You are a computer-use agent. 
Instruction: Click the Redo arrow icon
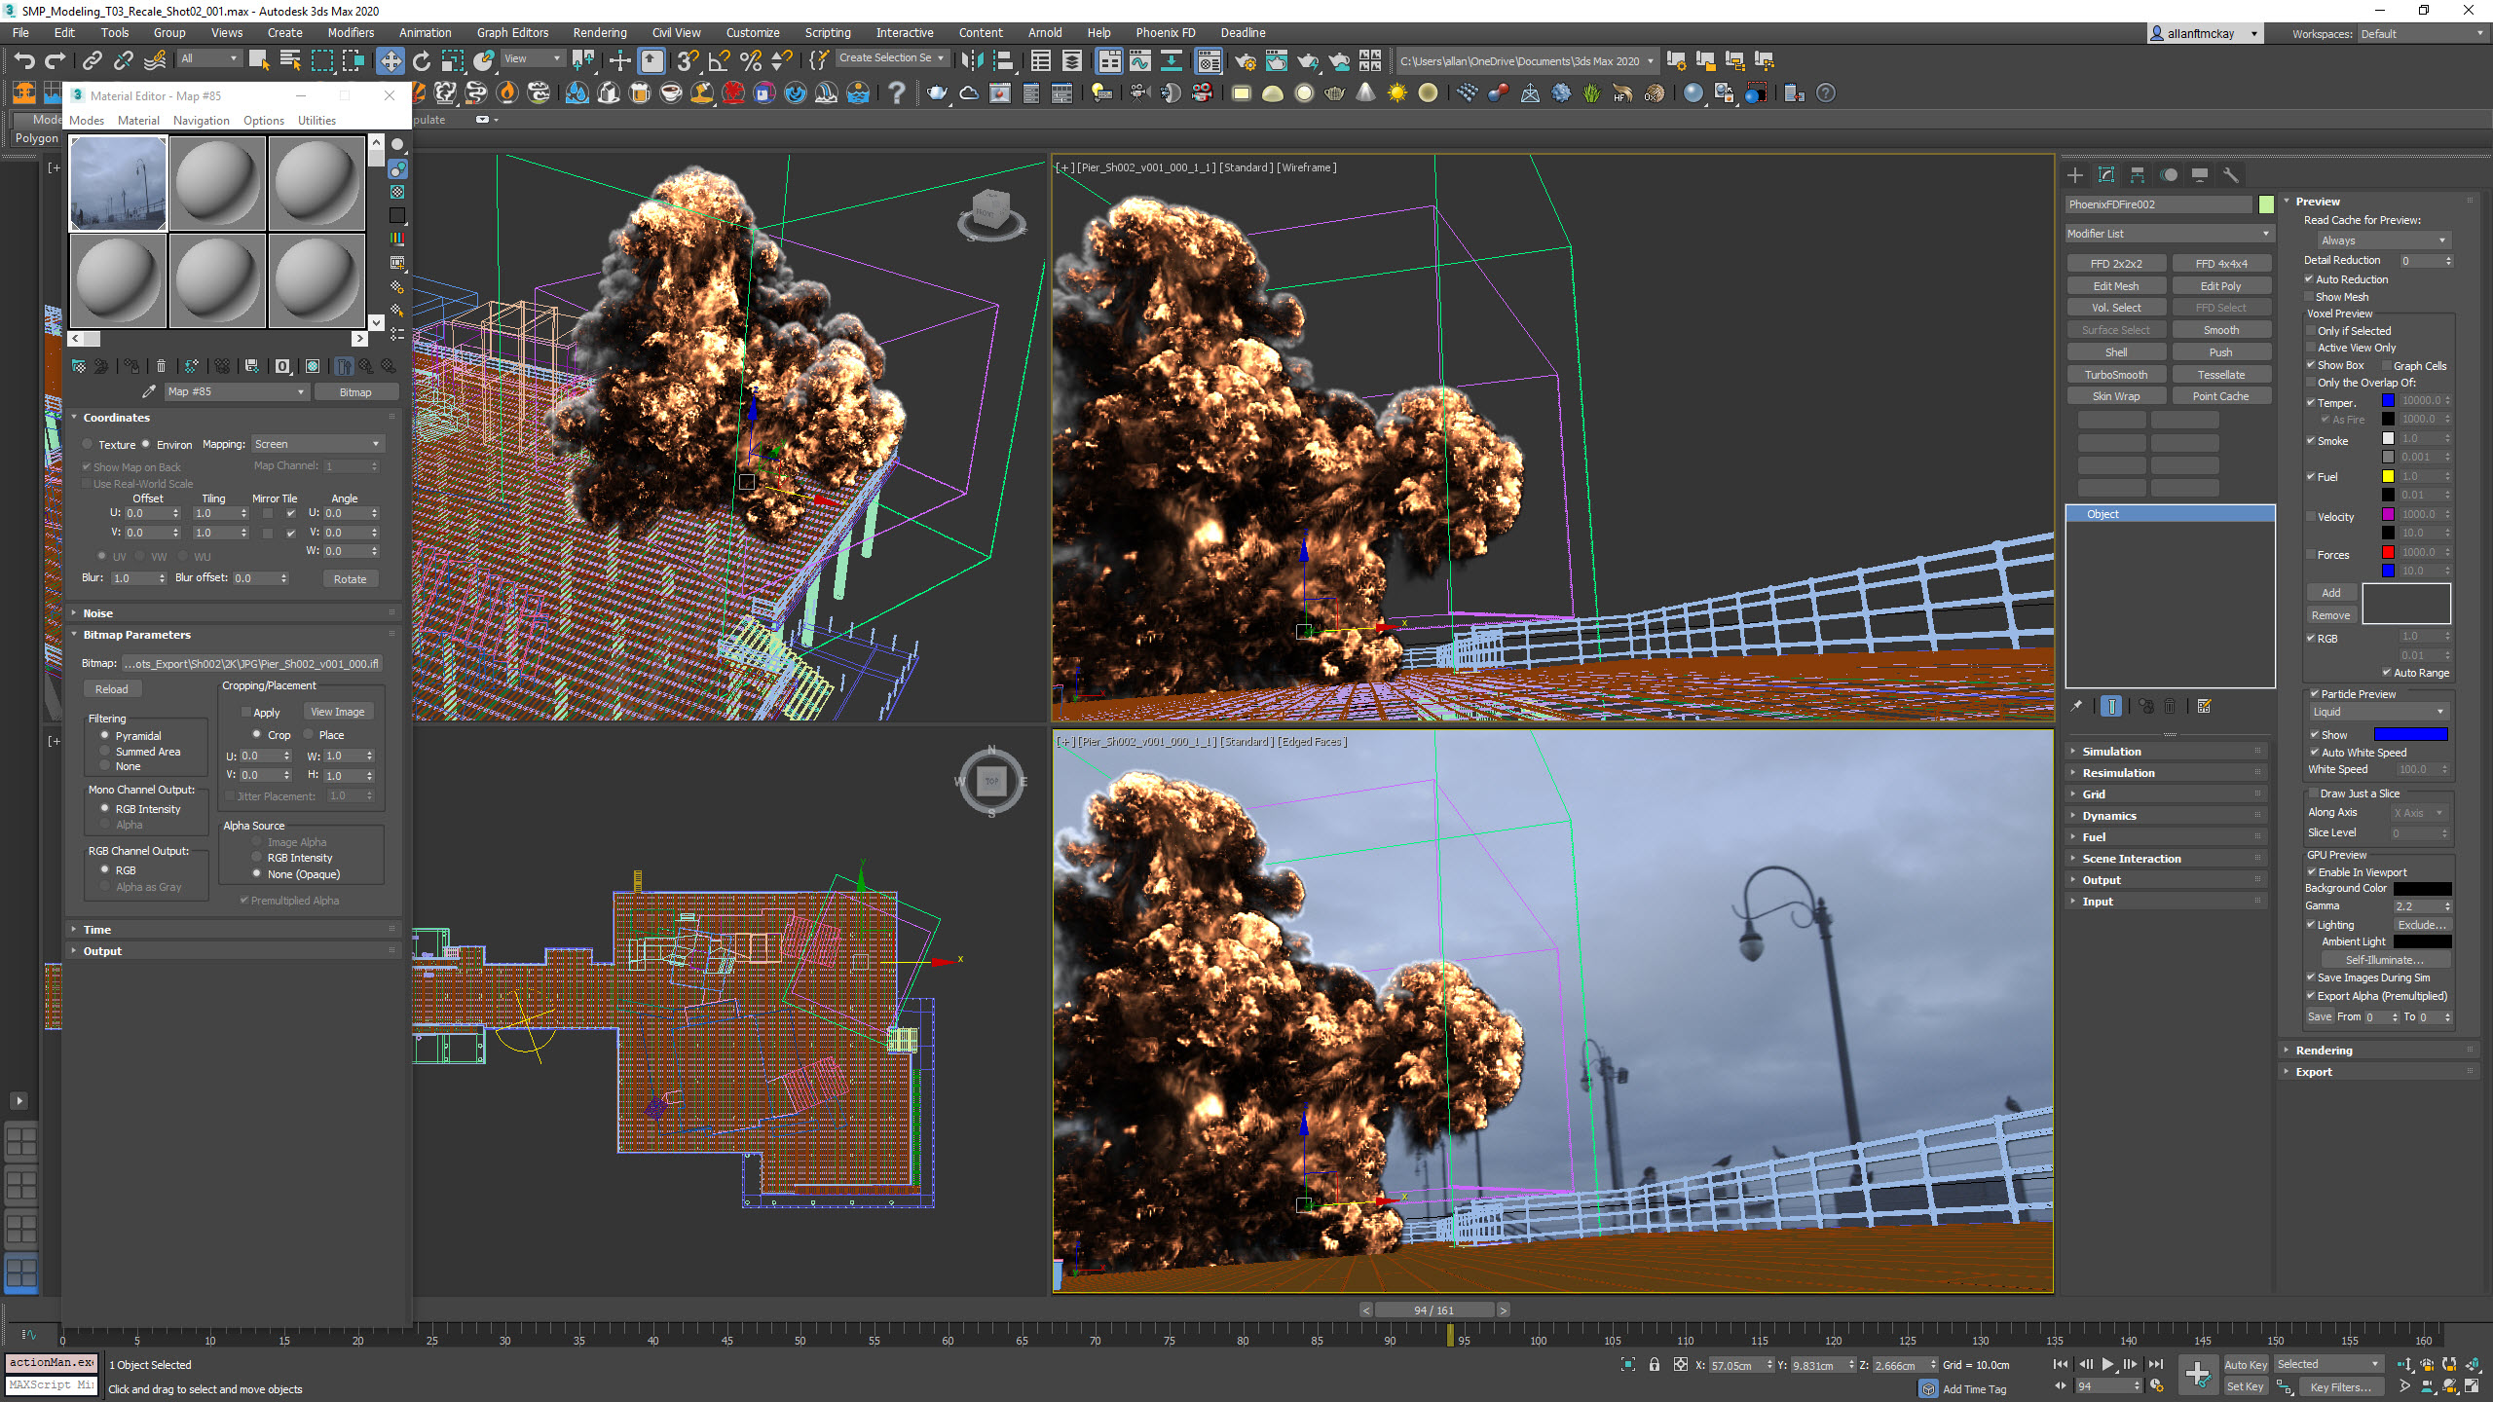(x=56, y=61)
